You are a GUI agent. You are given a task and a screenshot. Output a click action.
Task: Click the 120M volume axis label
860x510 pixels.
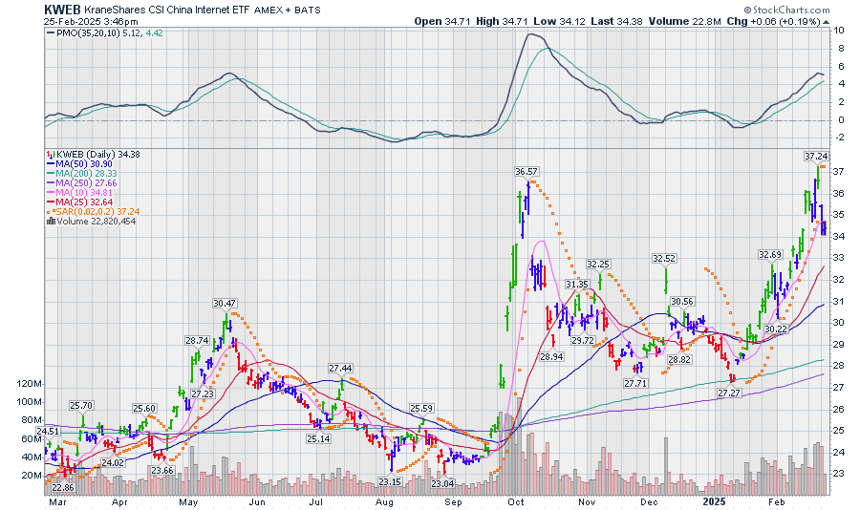coord(31,384)
